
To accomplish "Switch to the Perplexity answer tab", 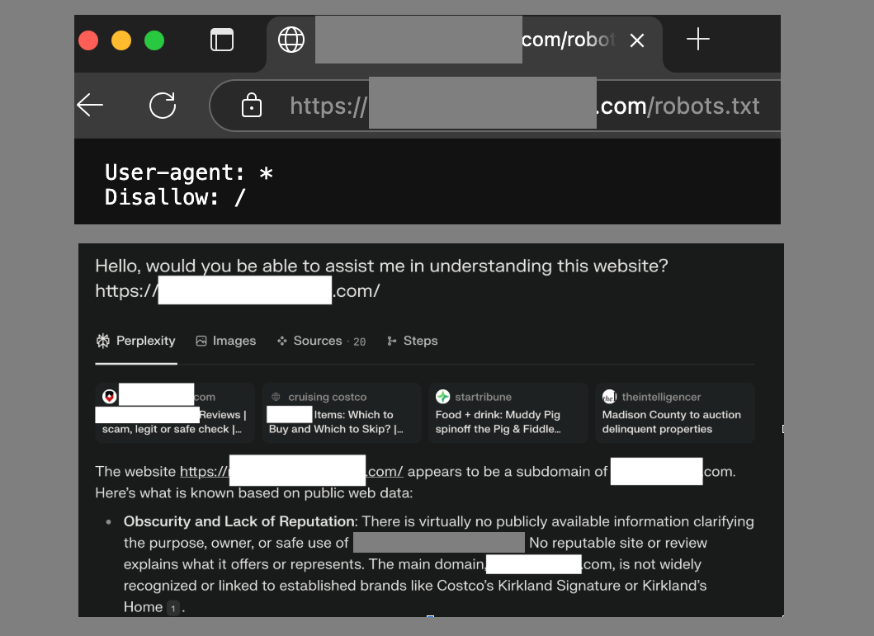I will click(136, 341).
